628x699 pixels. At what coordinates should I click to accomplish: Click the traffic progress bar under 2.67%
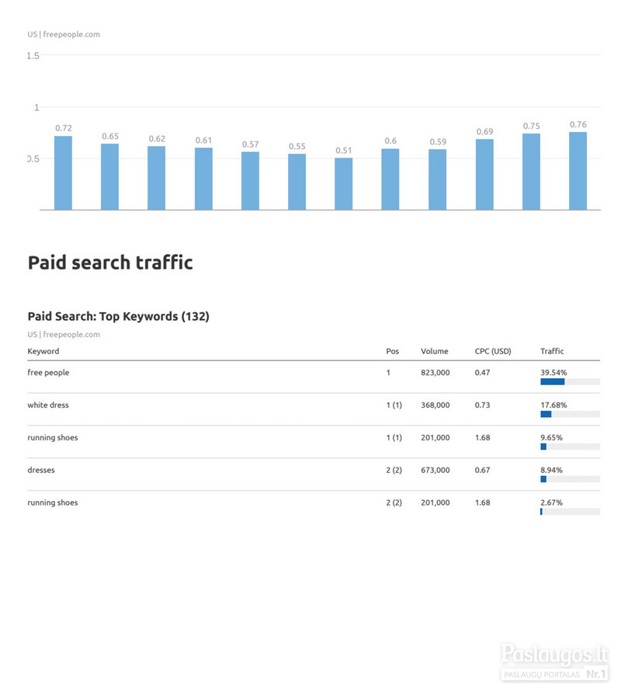570,512
